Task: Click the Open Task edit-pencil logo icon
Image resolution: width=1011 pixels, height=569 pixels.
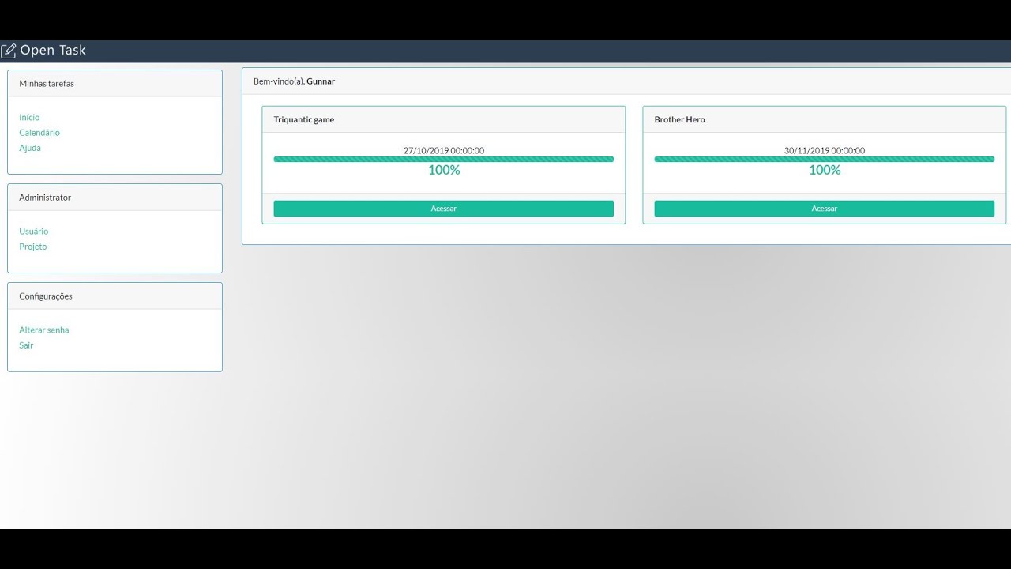Action: [x=9, y=51]
